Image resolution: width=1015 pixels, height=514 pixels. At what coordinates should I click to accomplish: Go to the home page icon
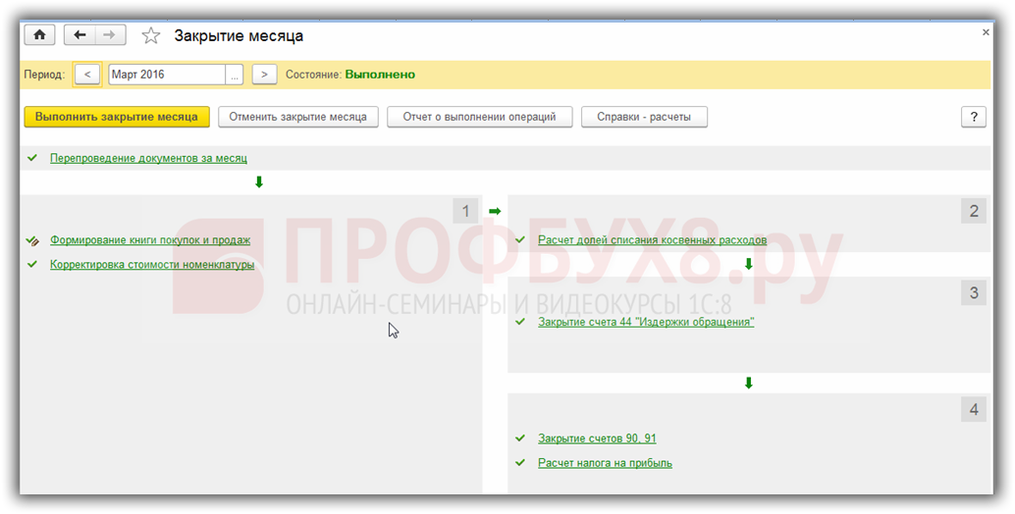(x=39, y=35)
